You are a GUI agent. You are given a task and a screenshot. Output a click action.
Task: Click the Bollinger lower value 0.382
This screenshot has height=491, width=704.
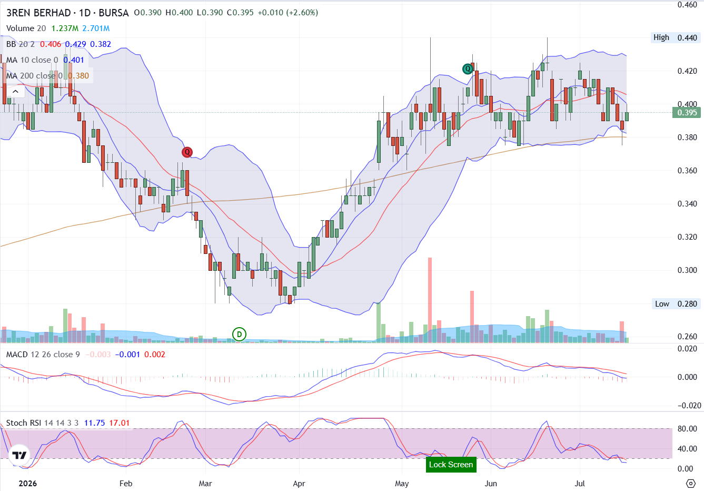(101, 44)
